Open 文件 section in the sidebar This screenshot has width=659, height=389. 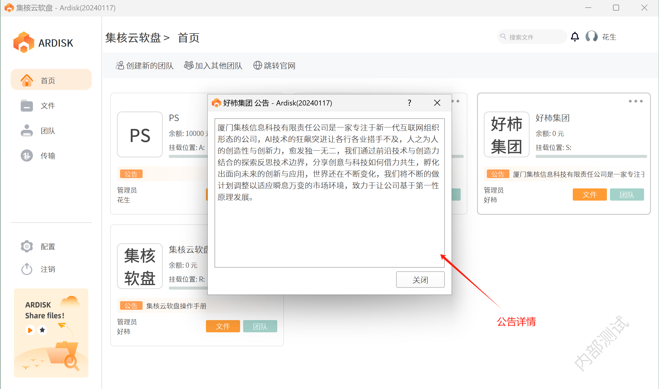point(48,106)
